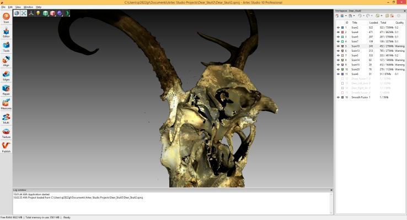Toggle visibility of Scan10
The width and height of the screenshot is (407, 220).
pos(338,46)
